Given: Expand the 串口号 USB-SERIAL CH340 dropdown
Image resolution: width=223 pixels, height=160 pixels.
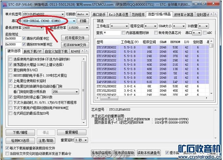Looking at the screenshot, I should point(74,21).
